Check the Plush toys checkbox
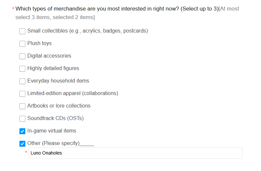 pos(22,44)
